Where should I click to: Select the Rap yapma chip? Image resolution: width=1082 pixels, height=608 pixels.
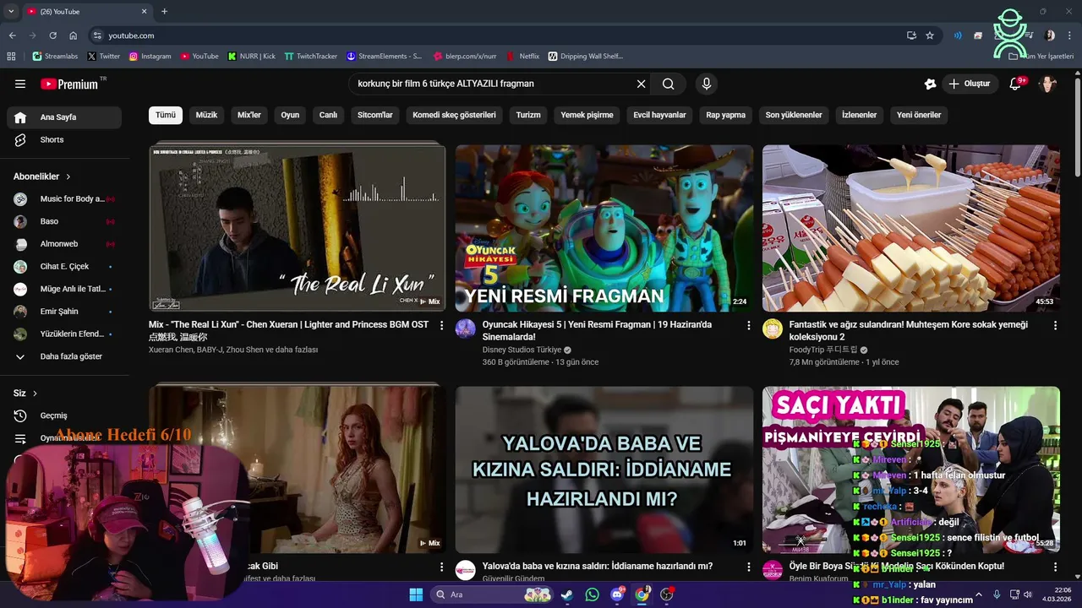(x=726, y=115)
